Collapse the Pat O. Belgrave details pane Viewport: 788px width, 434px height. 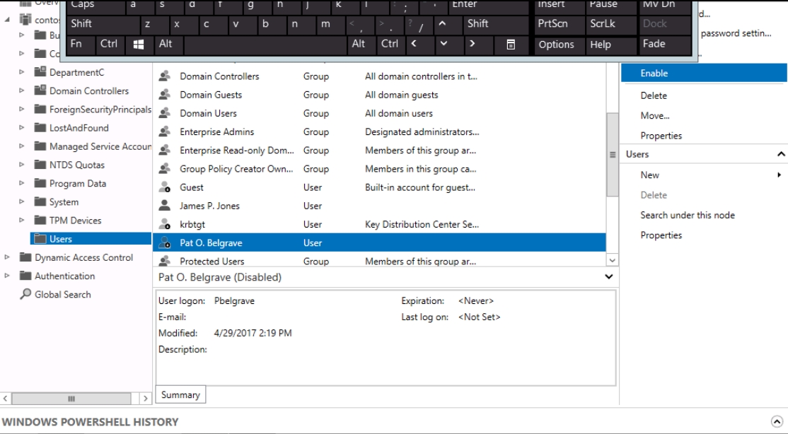coord(608,277)
